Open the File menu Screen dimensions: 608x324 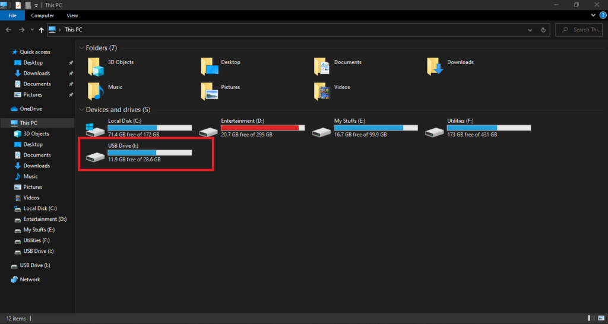point(12,15)
